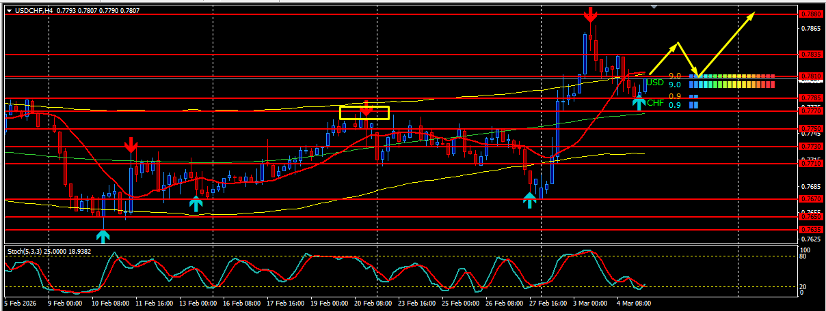Click the long rainbow USD strength bar
Viewport: 826px width, 311px height.
point(732,85)
